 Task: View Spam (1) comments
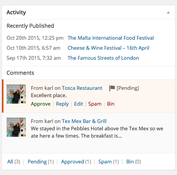(x=109, y=162)
